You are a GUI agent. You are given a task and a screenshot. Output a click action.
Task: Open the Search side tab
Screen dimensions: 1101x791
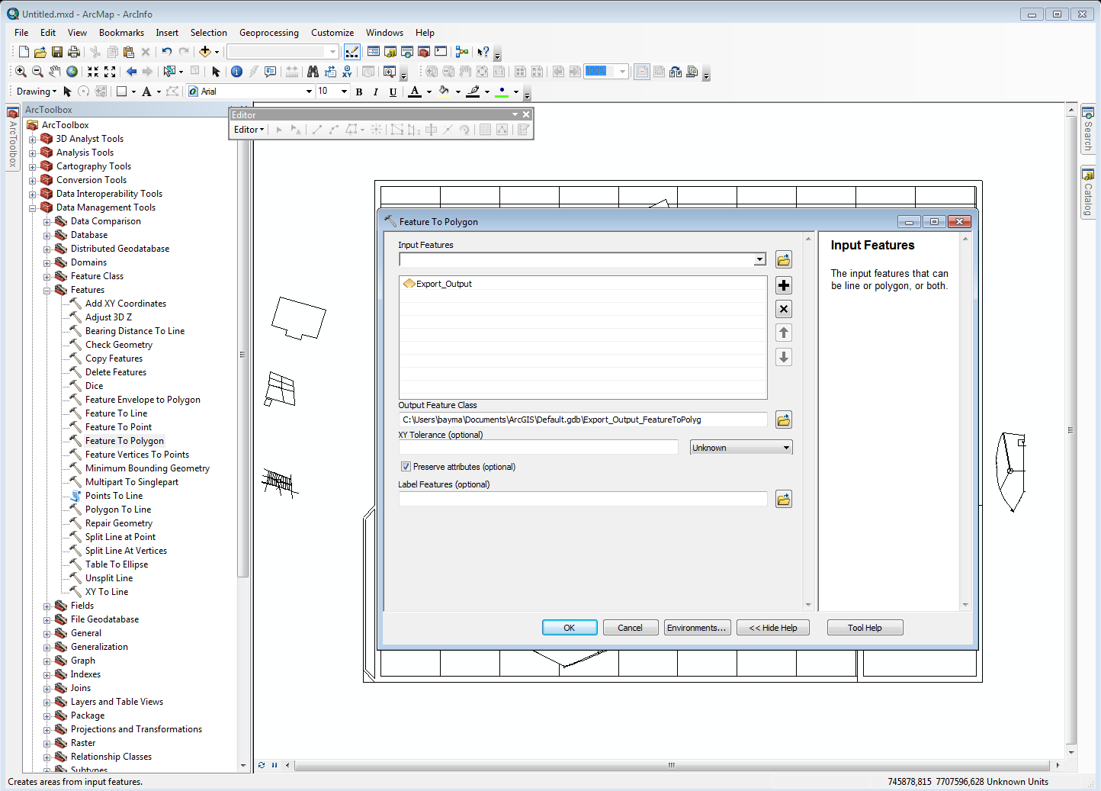[x=1088, y=130]
